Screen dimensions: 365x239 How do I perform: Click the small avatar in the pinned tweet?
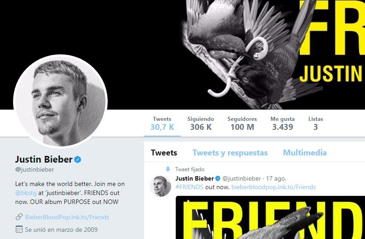tap(160, 186)
